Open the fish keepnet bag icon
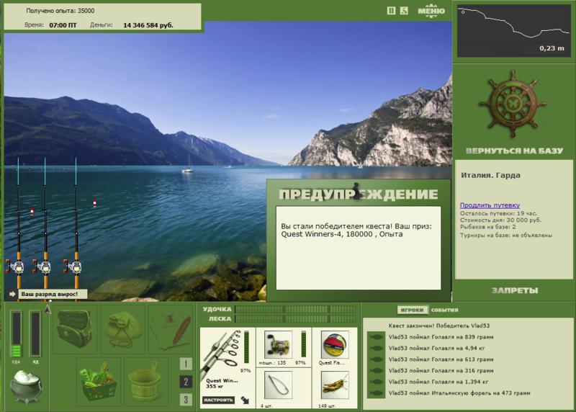Viewport: 576px width, 412px height. point(123,328)
